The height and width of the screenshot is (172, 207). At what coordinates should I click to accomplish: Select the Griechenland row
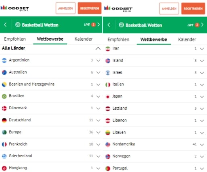pos(51,156)
